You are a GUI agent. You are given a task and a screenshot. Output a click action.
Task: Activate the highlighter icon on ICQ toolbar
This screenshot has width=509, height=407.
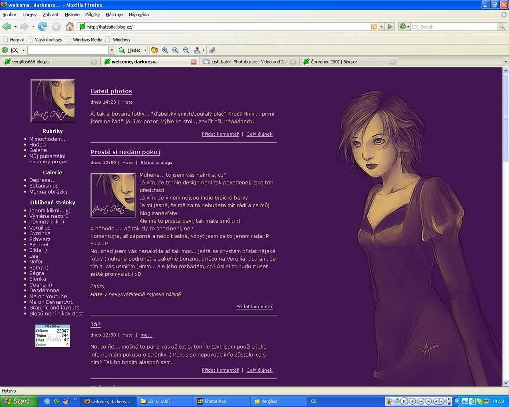(212, 50)
